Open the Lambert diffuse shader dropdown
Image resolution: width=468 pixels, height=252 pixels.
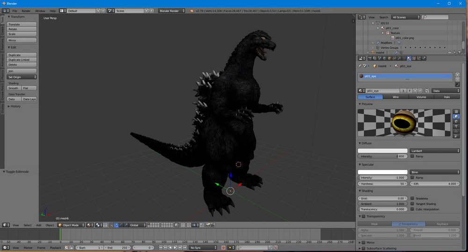(435, 151)
